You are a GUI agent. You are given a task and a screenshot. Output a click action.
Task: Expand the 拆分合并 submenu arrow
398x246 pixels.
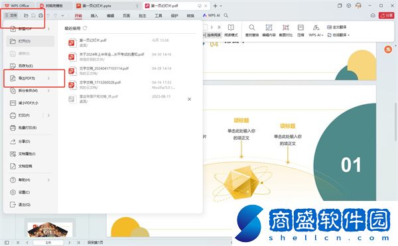click(x=48, y=91)
